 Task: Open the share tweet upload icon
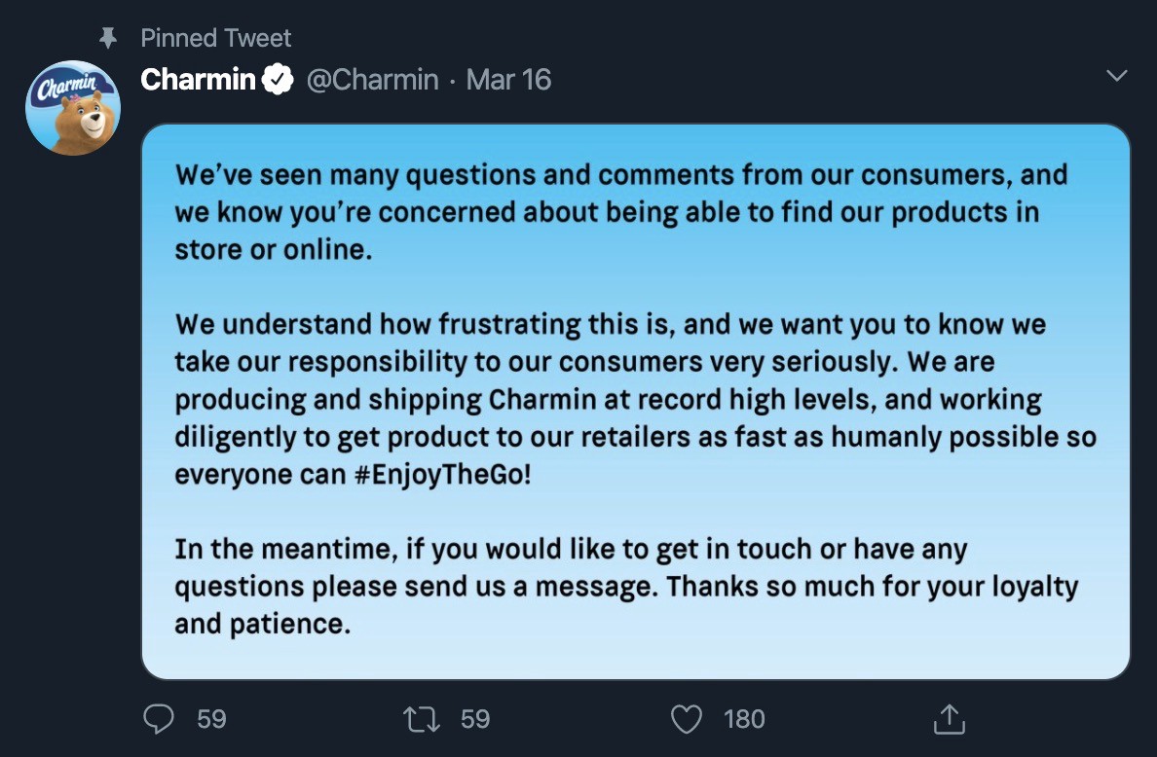948,719
